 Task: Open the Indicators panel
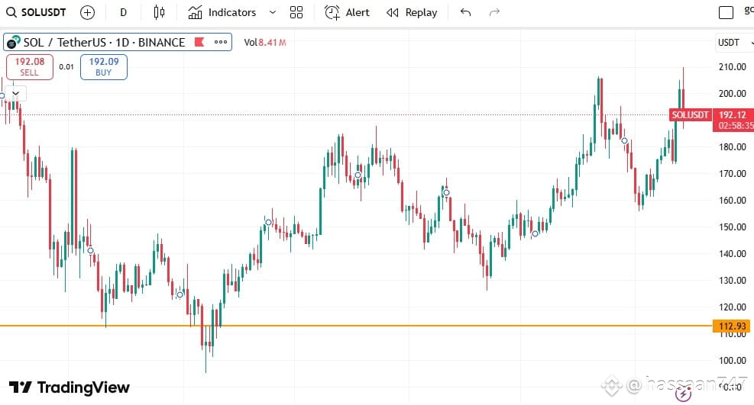click(x=222, y=12)
